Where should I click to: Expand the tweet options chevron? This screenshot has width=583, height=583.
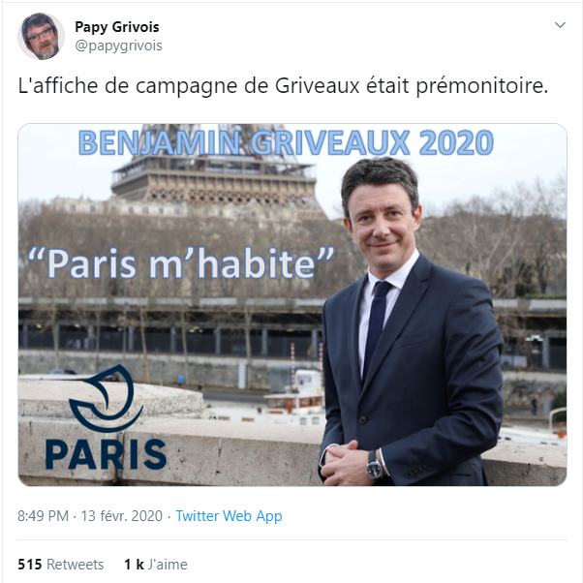560,25
